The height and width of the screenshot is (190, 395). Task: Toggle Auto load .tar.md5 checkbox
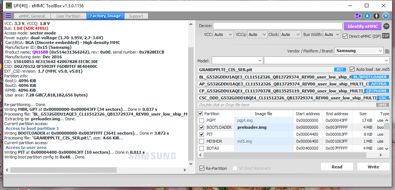pos(352,69)
